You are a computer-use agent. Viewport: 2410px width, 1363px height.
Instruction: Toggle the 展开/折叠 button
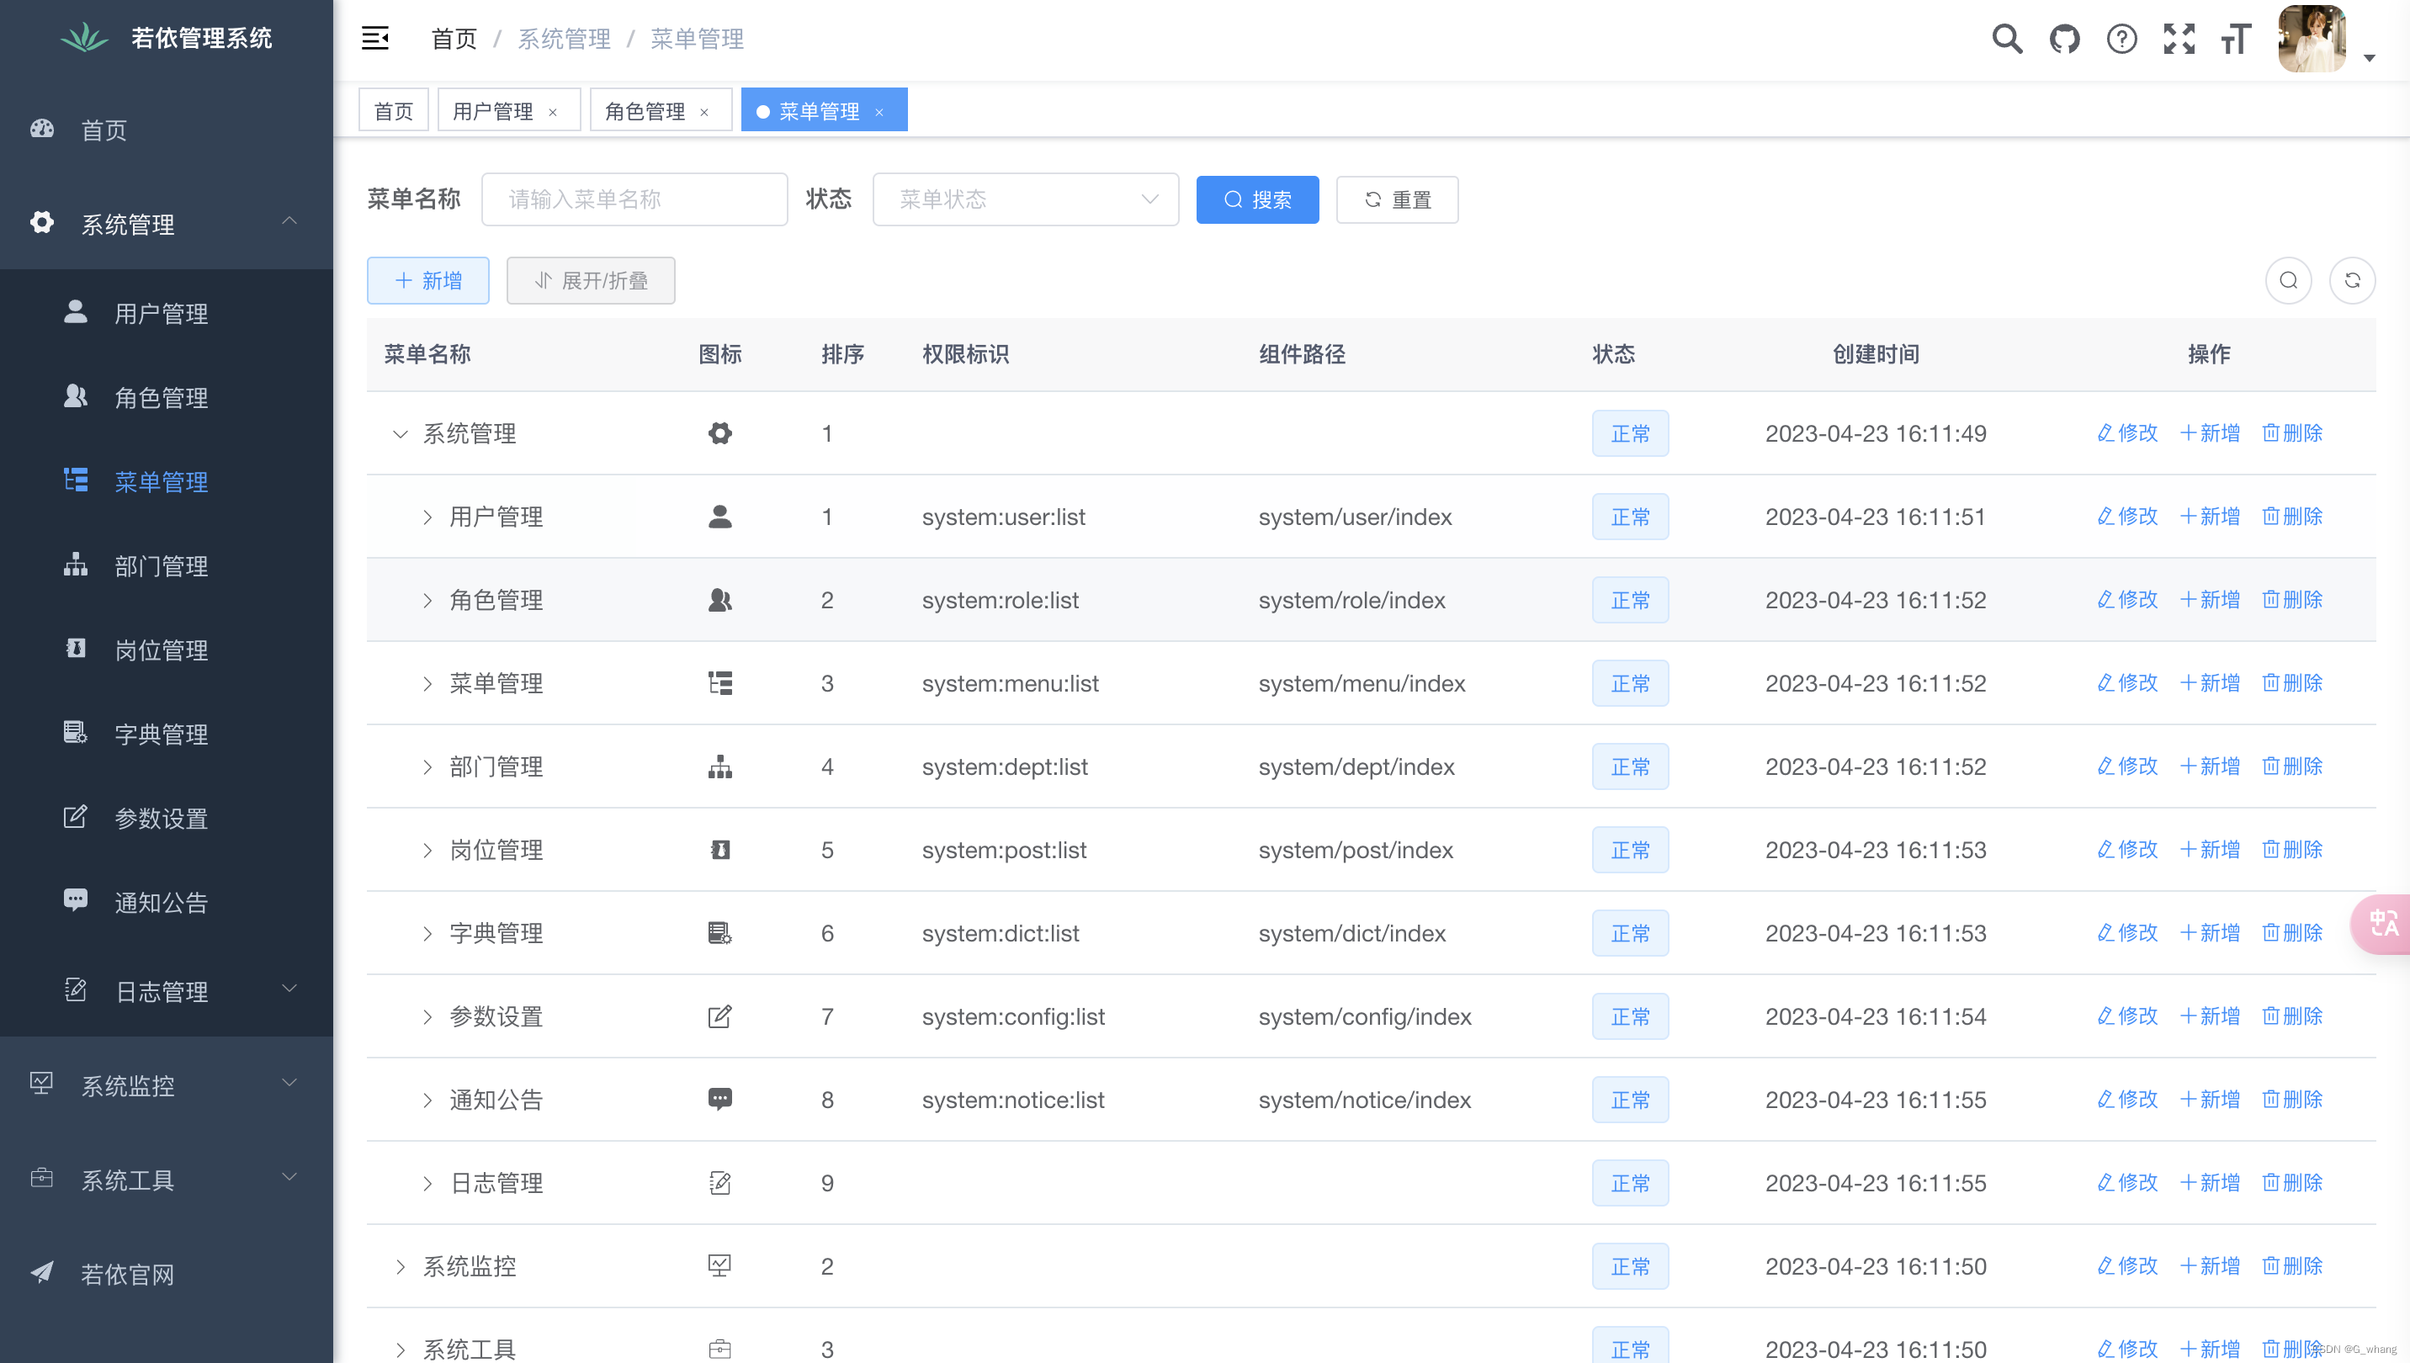pos(591,281)
